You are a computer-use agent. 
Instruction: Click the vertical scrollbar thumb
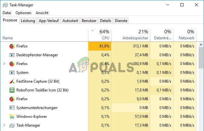point(201,58)
